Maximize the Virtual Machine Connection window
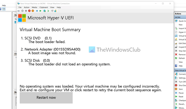Screen dimensions: 186x109 (x=163, y=3)
